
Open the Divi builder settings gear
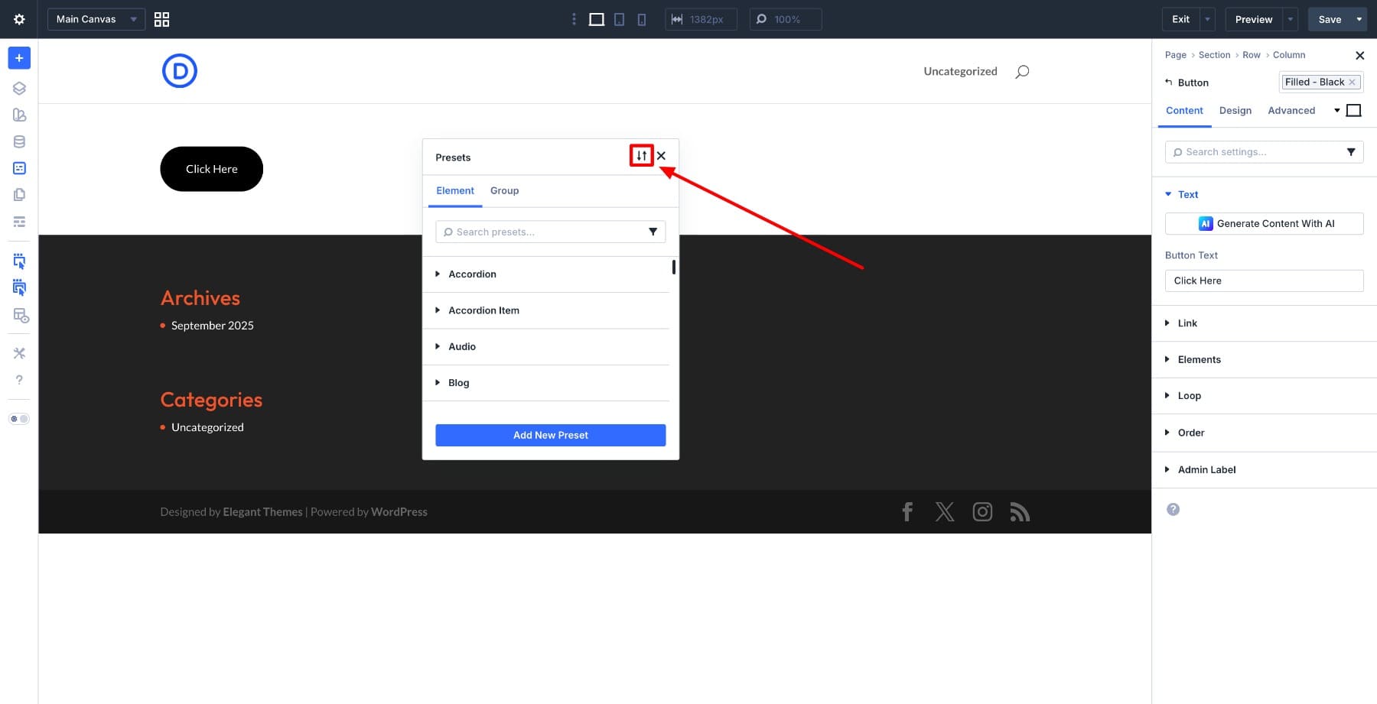[19, 19]
